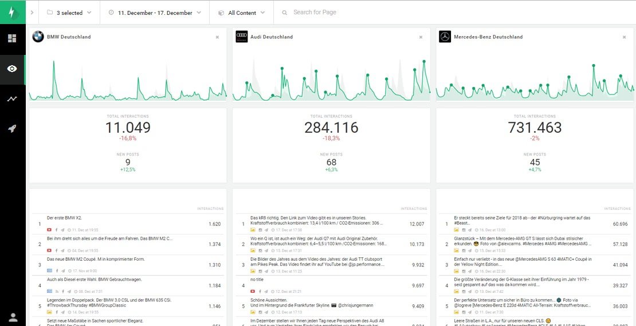The height and width of the screenshot is (326, 636).
Task: Open the user profile icon at sidebar bottom
Action: pos(13,317)
